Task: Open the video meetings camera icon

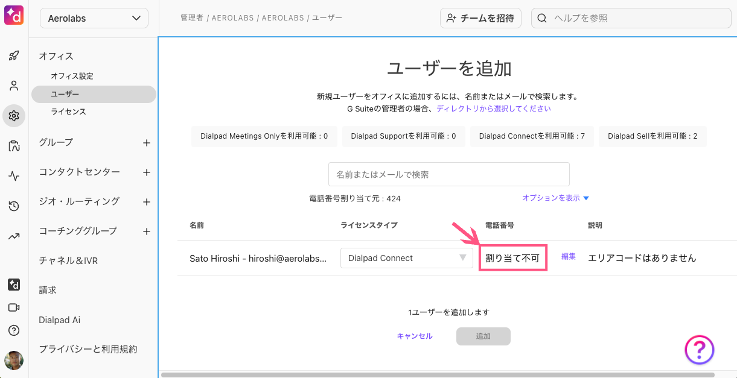Action: tap(14, 307)
